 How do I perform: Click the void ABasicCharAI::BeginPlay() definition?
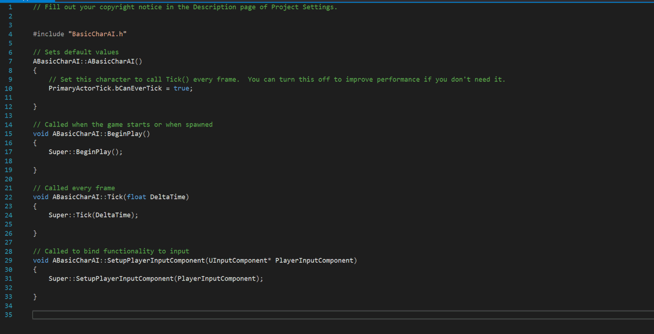click(x=91, y=133)
